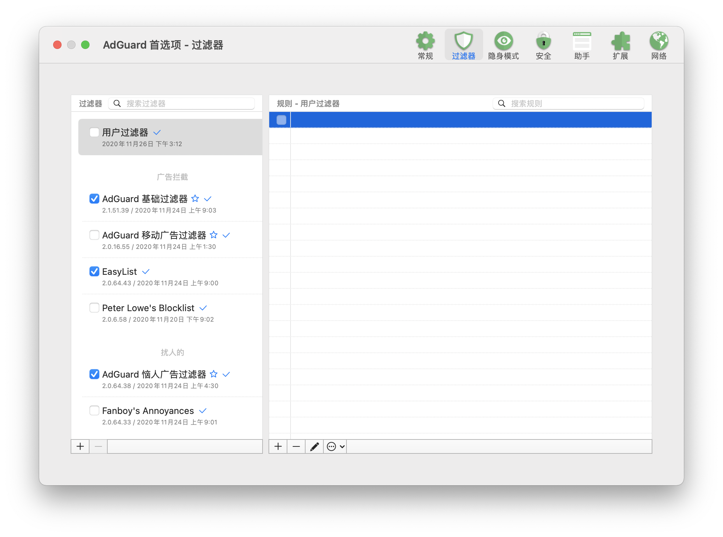Click the checkmark icon beside 用户过滤器
This screenshot has height=537, width=723.
coord(157,133)
